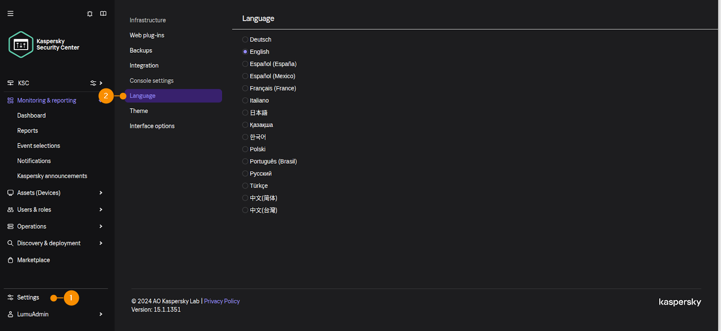
Task: Open the bug report icon
Action: tap(90, 14)
